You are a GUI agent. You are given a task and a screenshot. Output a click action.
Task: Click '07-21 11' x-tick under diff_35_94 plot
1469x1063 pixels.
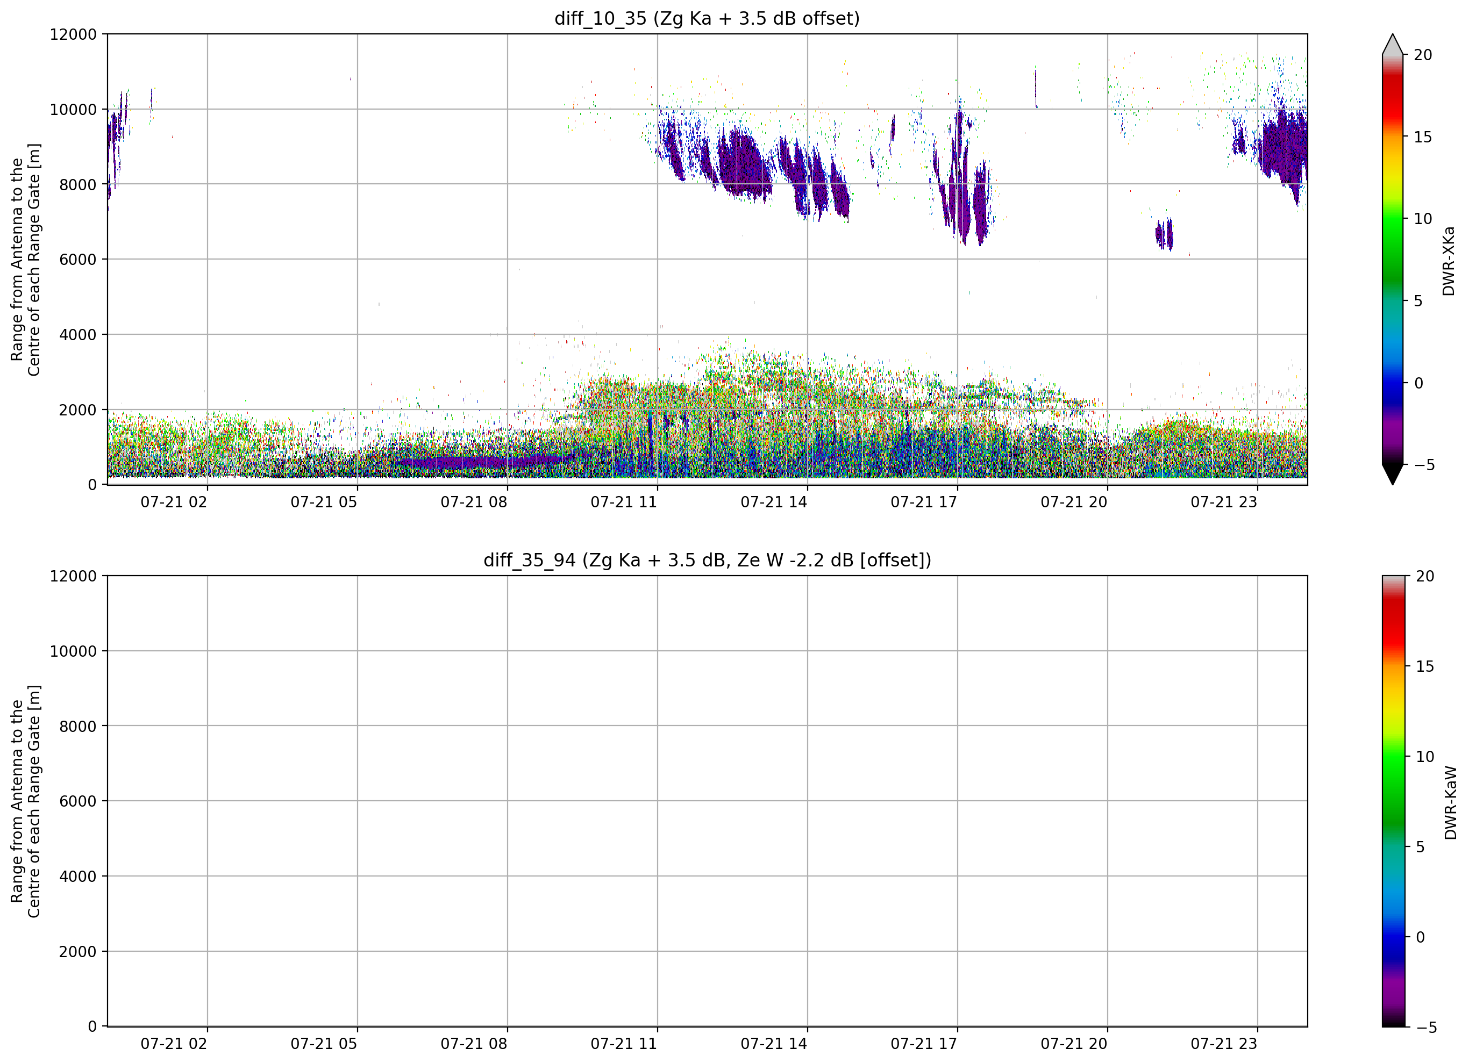point(624,1044)
